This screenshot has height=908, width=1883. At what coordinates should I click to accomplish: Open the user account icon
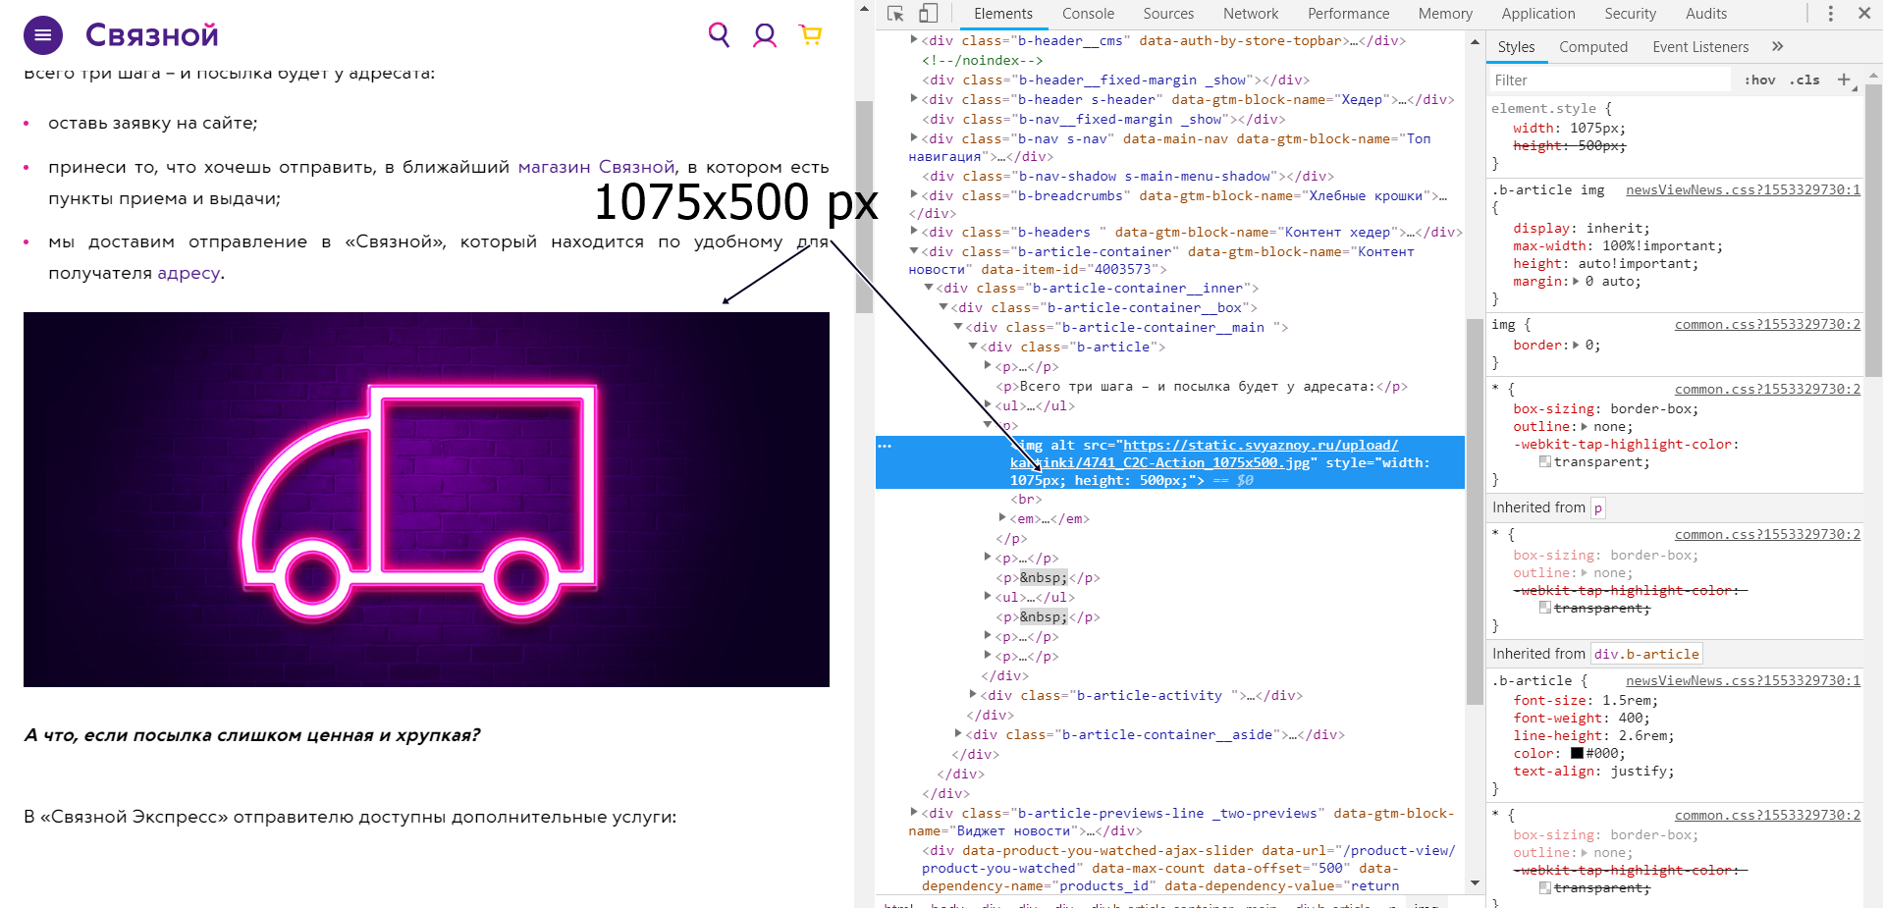765,35
